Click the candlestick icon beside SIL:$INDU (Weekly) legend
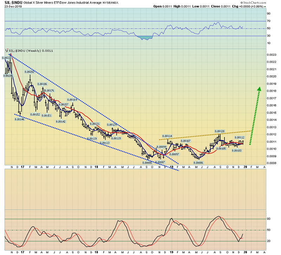 6,51
